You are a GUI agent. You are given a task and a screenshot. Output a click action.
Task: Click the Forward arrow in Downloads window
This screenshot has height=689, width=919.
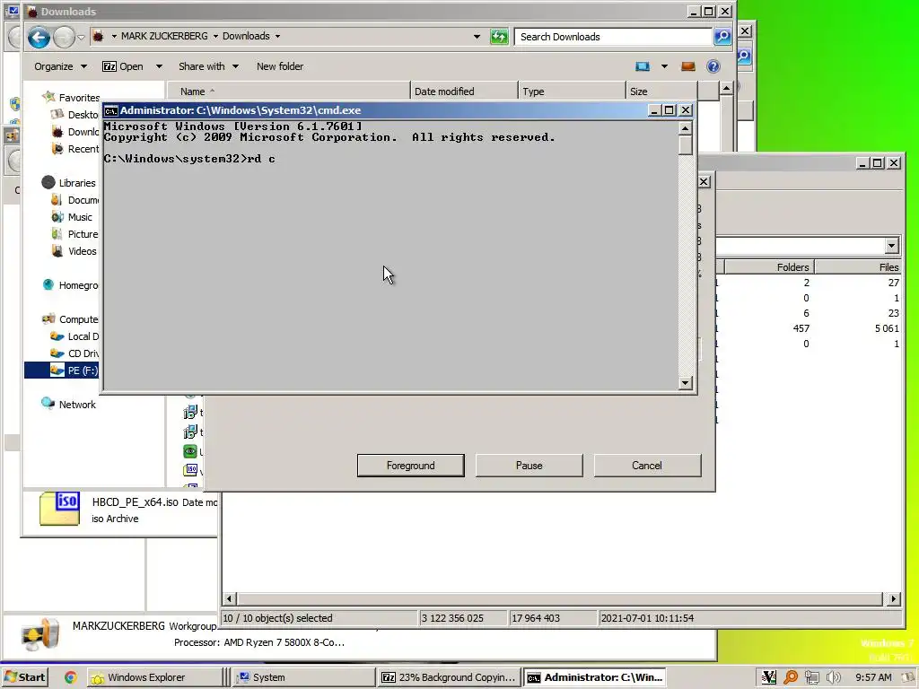click(64, 38)
